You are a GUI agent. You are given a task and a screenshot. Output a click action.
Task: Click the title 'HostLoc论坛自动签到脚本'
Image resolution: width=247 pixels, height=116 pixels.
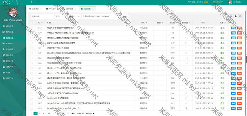click(58, 98)
